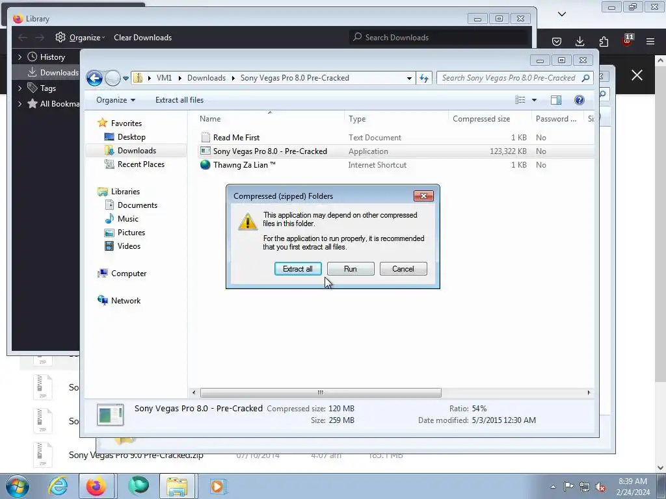The width and height of the screenshot is (666, 499).
Task: Open recent pages dropdown next to forward
Action: [126, 78]
